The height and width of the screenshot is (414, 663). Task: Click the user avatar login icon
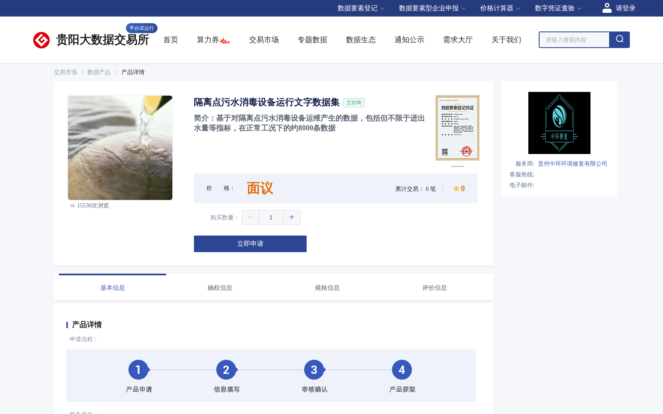[x=607, y=8]
